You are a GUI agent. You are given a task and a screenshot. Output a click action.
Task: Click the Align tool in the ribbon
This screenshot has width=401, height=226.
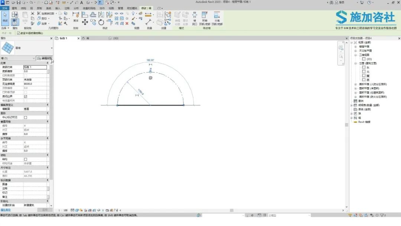pos(85,14)
